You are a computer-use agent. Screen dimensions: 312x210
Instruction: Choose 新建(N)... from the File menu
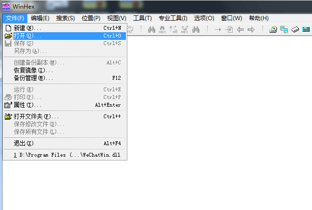(65, 28)
